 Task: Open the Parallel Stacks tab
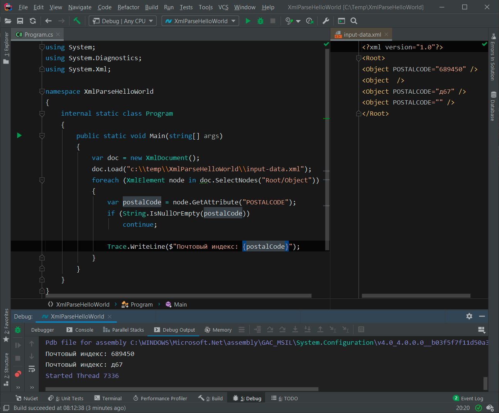click(x=123, y=330)
